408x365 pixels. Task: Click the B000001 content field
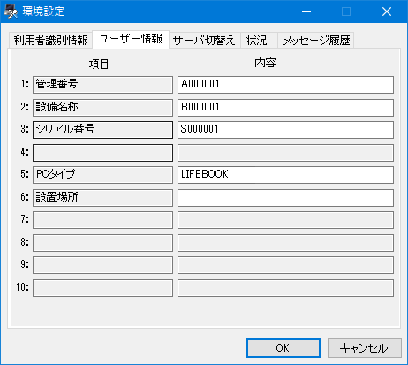click(285, 108)
